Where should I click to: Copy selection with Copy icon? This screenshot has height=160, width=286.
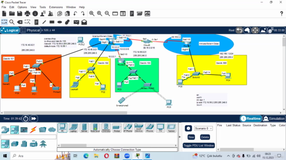[59, 14]
